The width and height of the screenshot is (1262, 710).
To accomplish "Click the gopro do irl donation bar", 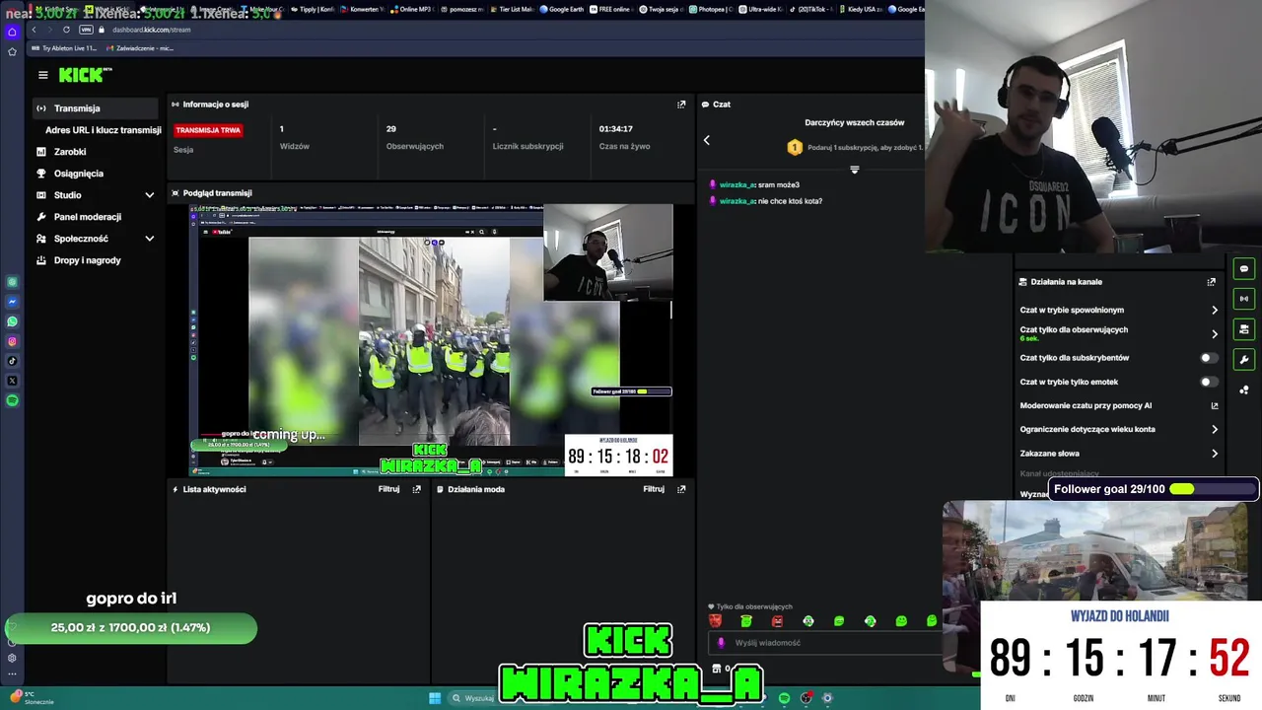I will tap(131, 627).
